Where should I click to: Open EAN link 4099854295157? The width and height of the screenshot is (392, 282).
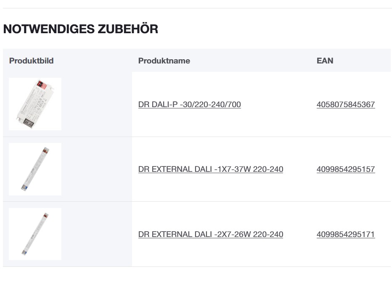click(x=345, y=169)
